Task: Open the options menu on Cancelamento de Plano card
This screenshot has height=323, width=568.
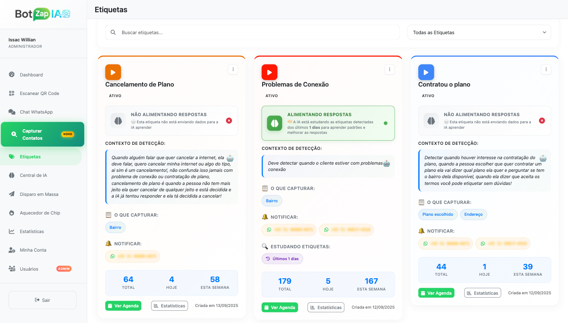Action: 233,69
